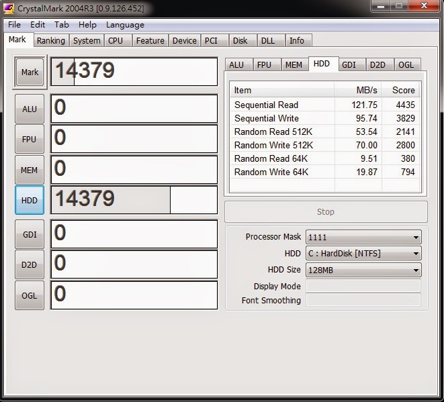Screen dimensions: 444x402
Task: Switch to the System tab
Action: click(x=87, y=41)
